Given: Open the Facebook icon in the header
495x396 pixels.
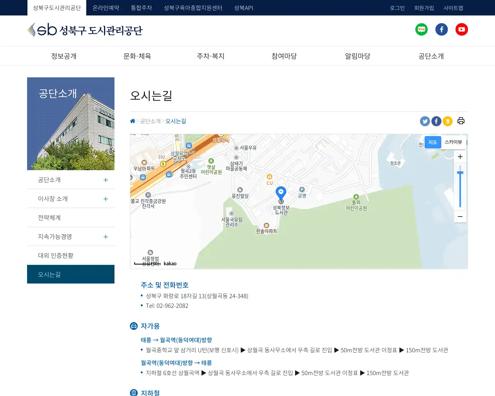Looking at the screenshot, I should [442, 29].
